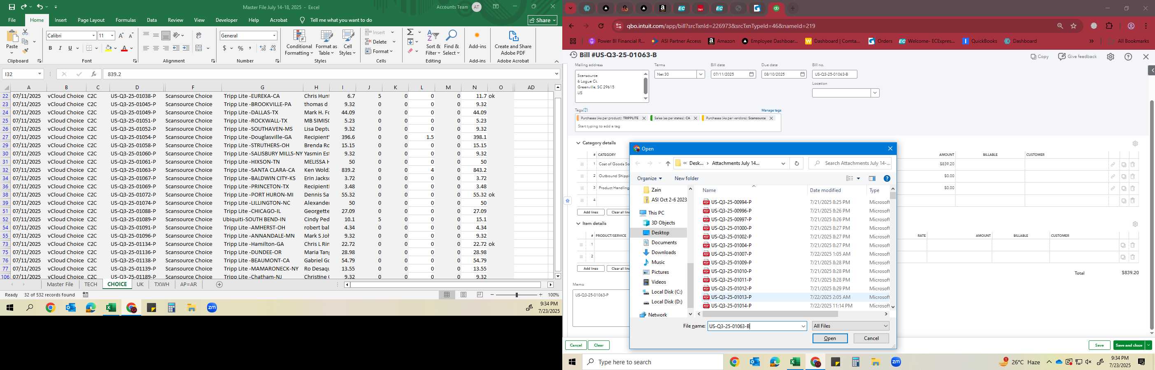Switch to Normal view in Excel
This screenshot has width=1155, height=370.
[x=447, y=295]
